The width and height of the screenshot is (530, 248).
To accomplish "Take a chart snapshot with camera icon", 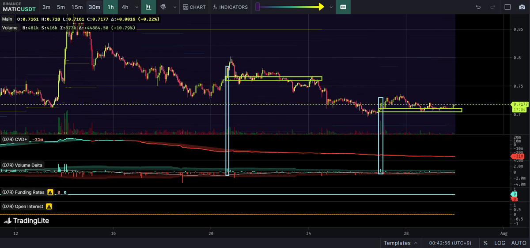I will click(x=522, y=7).
